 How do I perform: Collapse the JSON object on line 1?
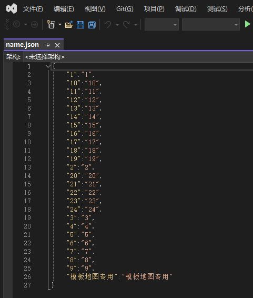(x=48, y=66)
